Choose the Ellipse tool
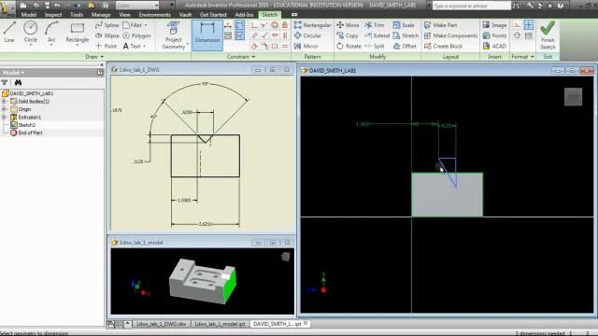This screenshot has height=336, width=598. point(107,35)
